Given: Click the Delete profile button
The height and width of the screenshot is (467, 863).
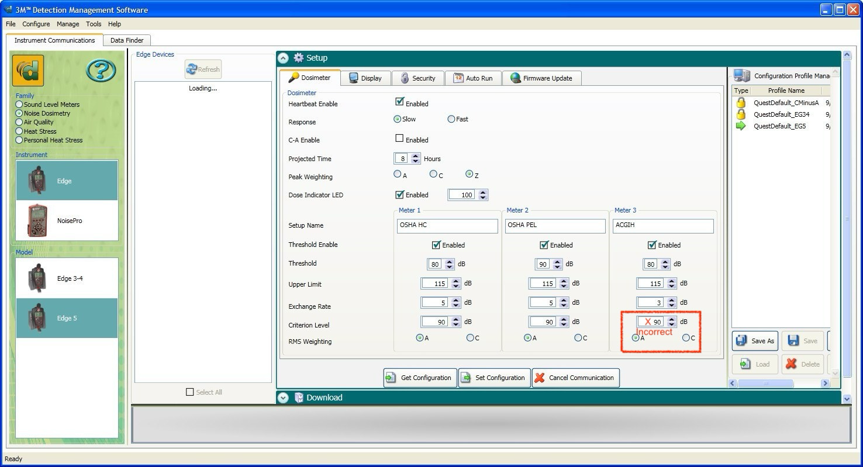Looking at the screenshot, I should [803, 364].
